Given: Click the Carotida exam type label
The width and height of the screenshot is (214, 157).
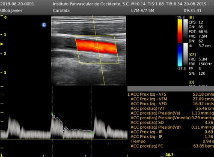Looking at the screenshot, I should pyautogui.click(x=61, y=11).
